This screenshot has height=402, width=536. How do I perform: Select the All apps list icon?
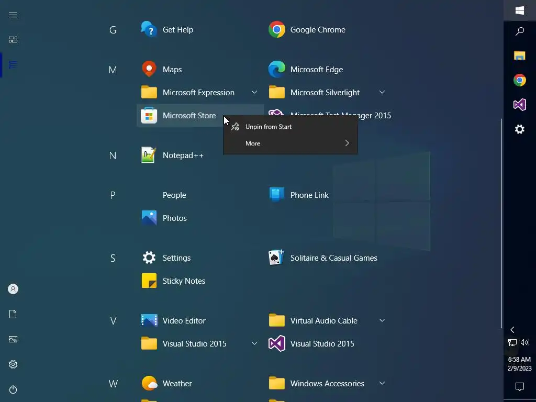pyautogui.click(x=13, y=64)
